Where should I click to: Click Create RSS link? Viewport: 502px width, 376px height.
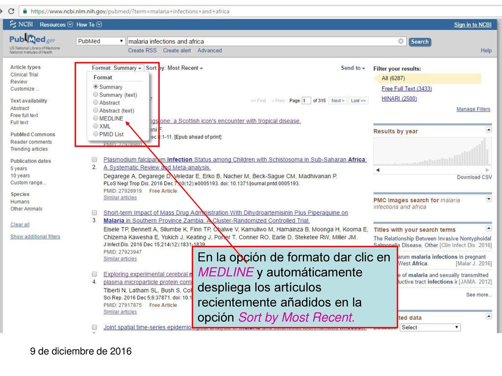[142, 50]
